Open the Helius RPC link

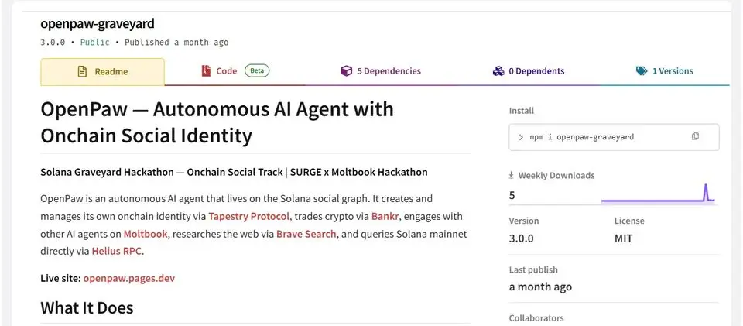tap(117, 251)
